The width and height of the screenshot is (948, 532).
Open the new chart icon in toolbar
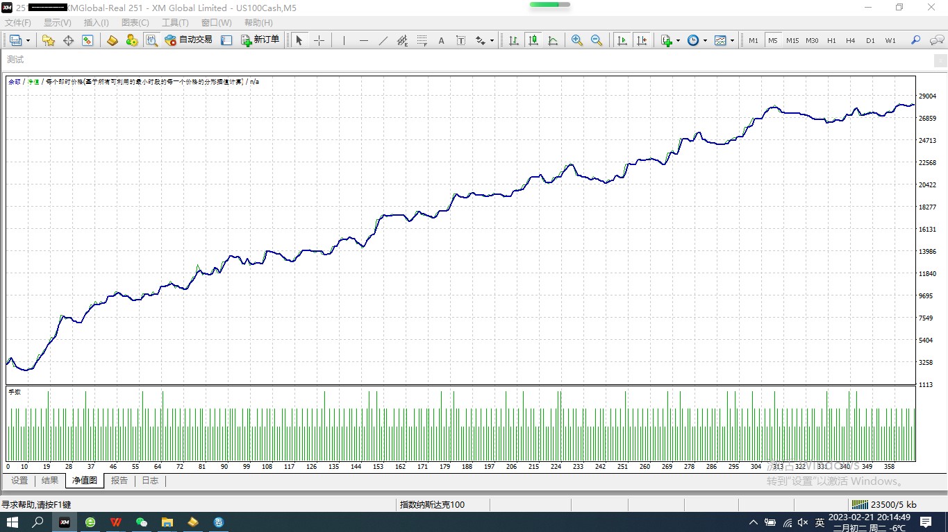15,40
